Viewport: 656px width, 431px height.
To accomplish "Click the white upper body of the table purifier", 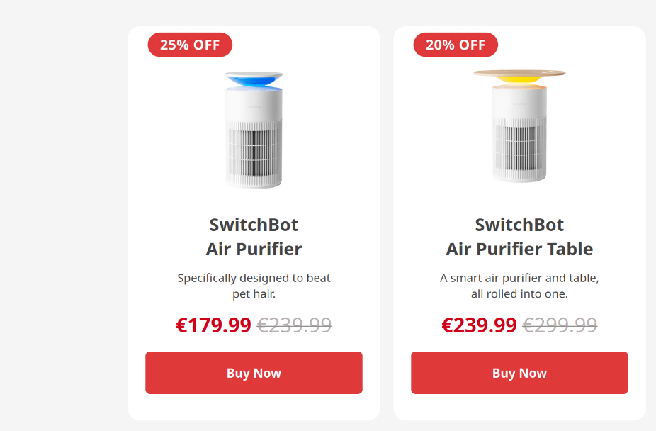I will pyautogui.click(x=519, y=103).
